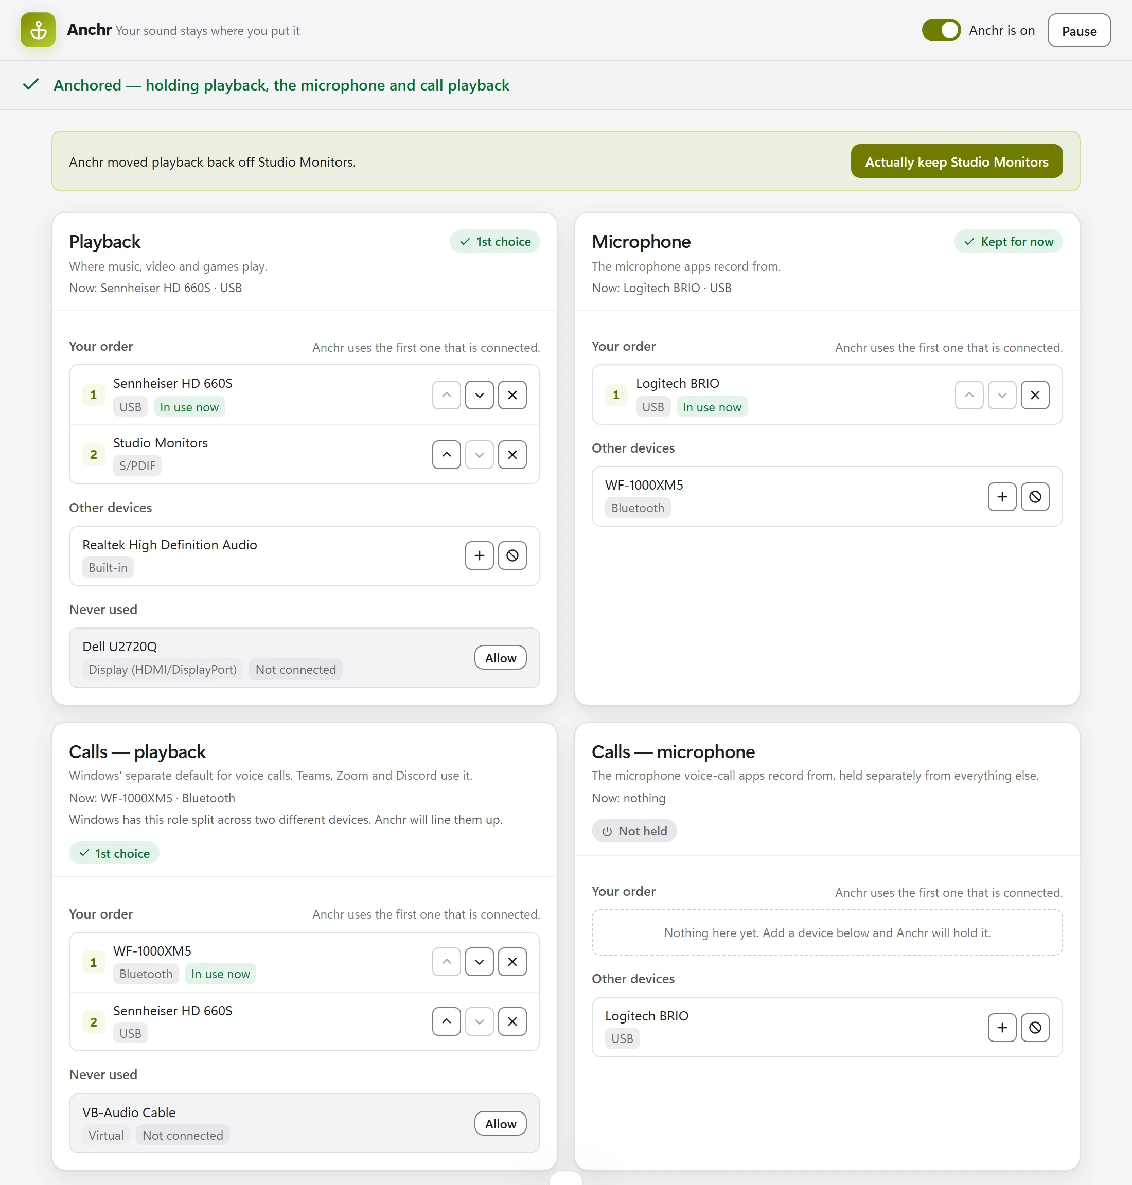Image resolution: width=1132 pixels, height=1185 pixels.
Task: Move Sennheiser HD 660S up in Calls playback
Action: pos(446,1021)
